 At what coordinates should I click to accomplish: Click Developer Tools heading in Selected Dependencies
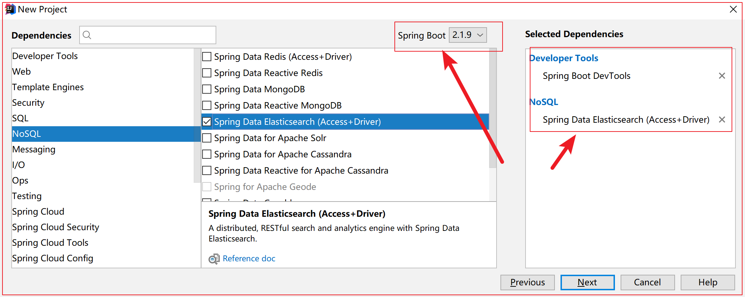pos(564,58)
